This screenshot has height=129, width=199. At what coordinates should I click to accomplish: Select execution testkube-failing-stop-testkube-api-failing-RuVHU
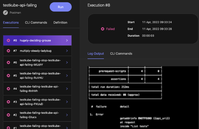[37, 76]
